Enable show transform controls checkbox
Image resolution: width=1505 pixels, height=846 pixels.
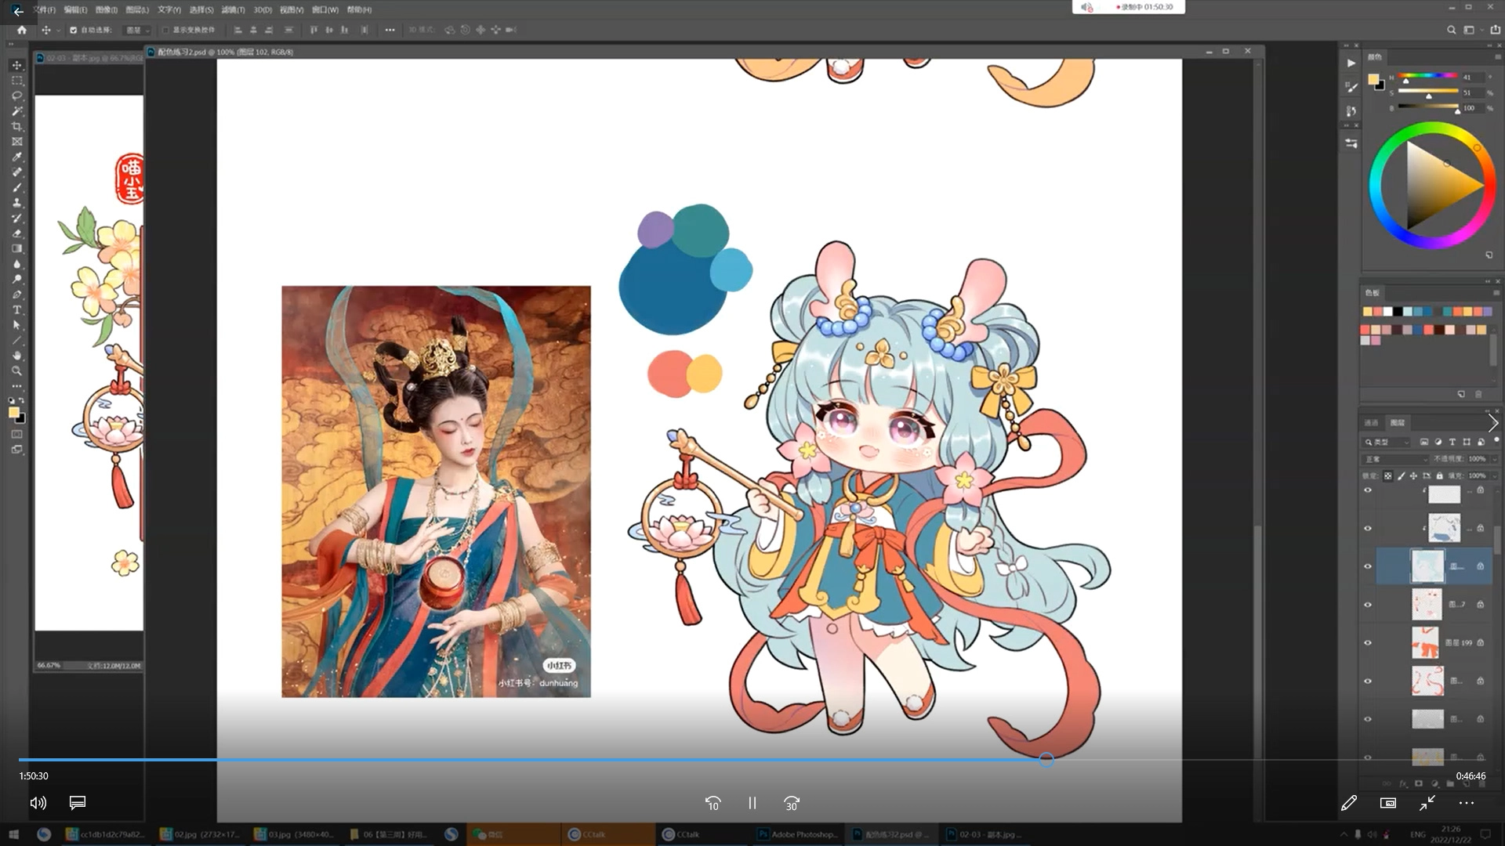point(165,30)
